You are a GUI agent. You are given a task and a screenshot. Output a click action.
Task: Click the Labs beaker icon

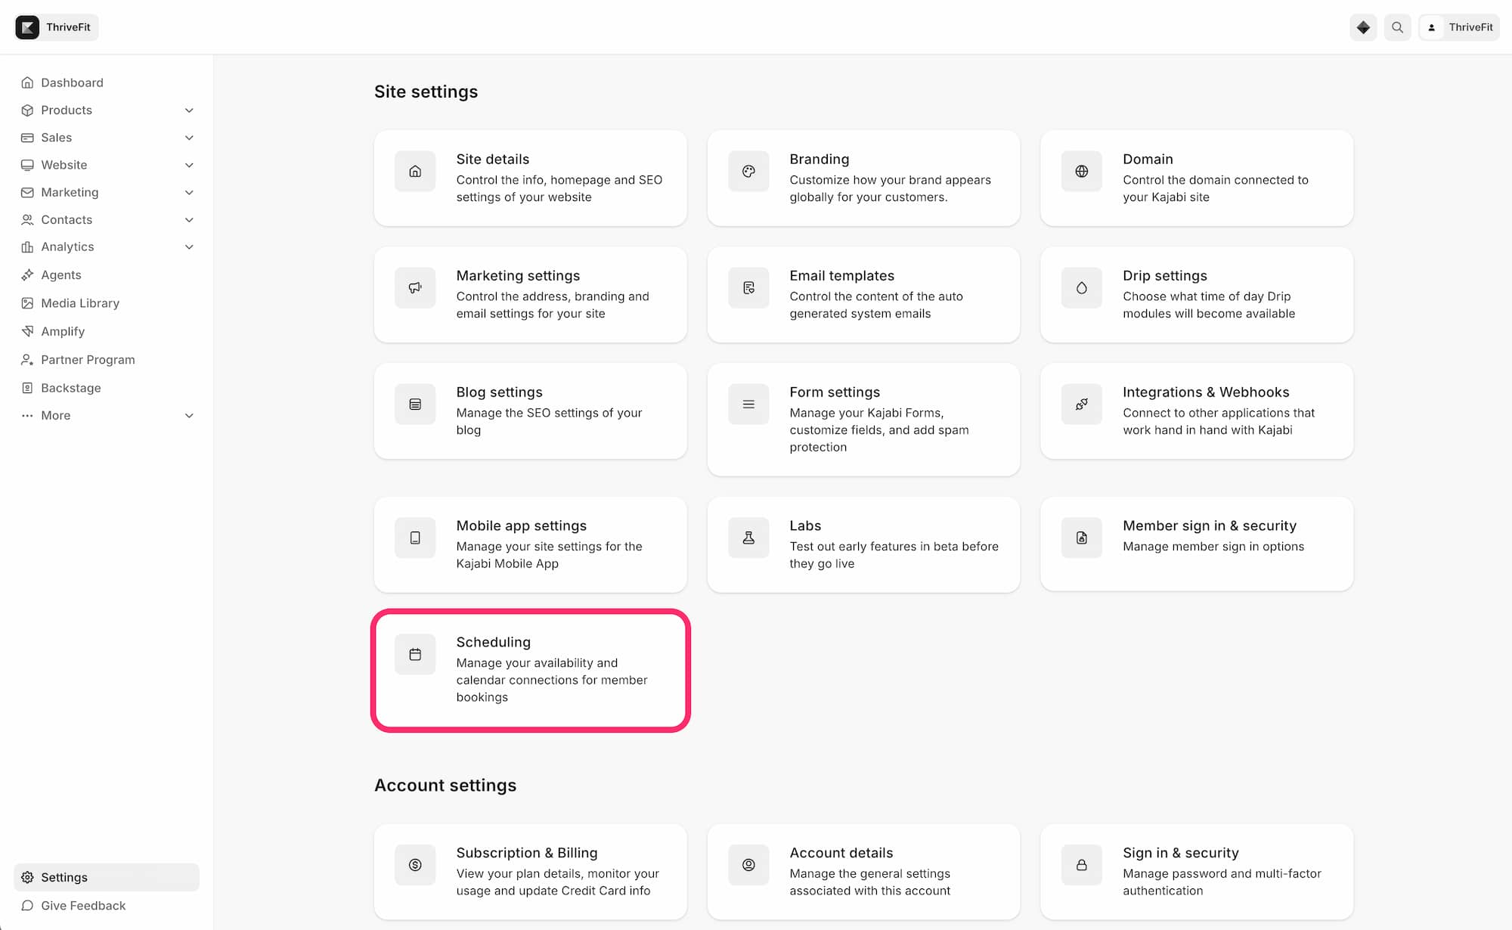click(x=748, y=538)
